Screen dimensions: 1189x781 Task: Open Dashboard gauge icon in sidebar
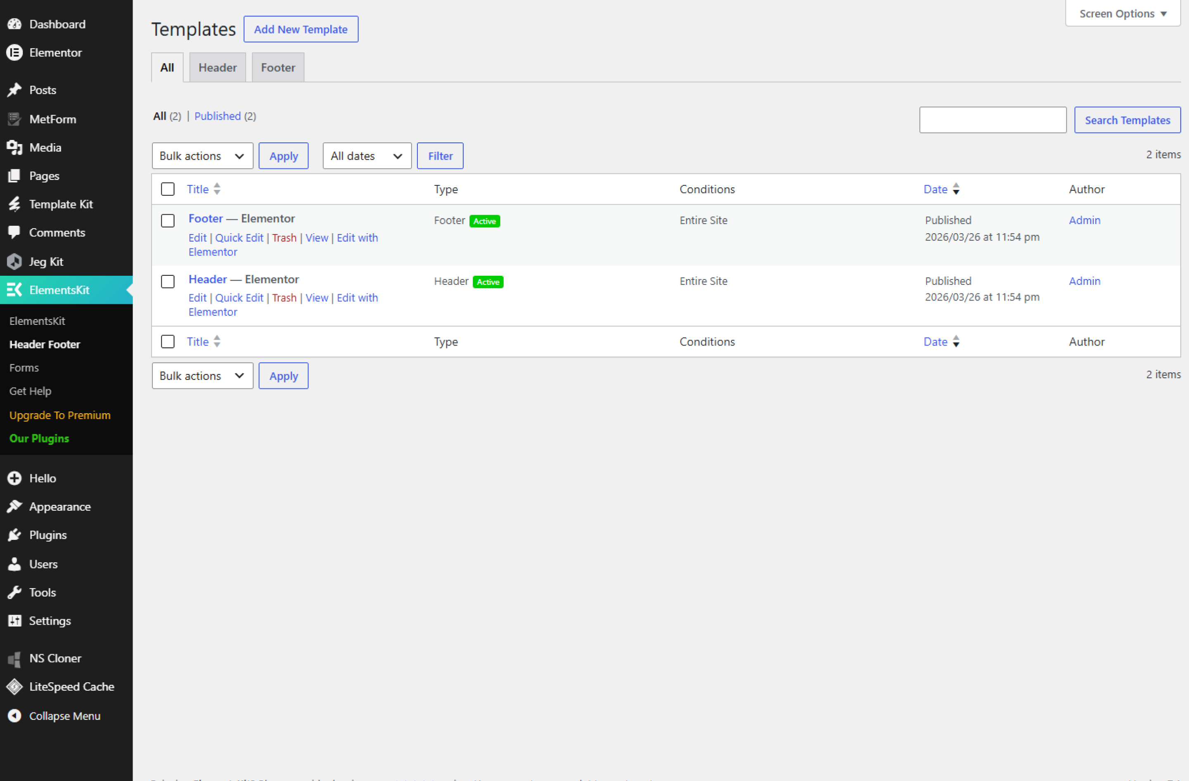pos(14,24)
